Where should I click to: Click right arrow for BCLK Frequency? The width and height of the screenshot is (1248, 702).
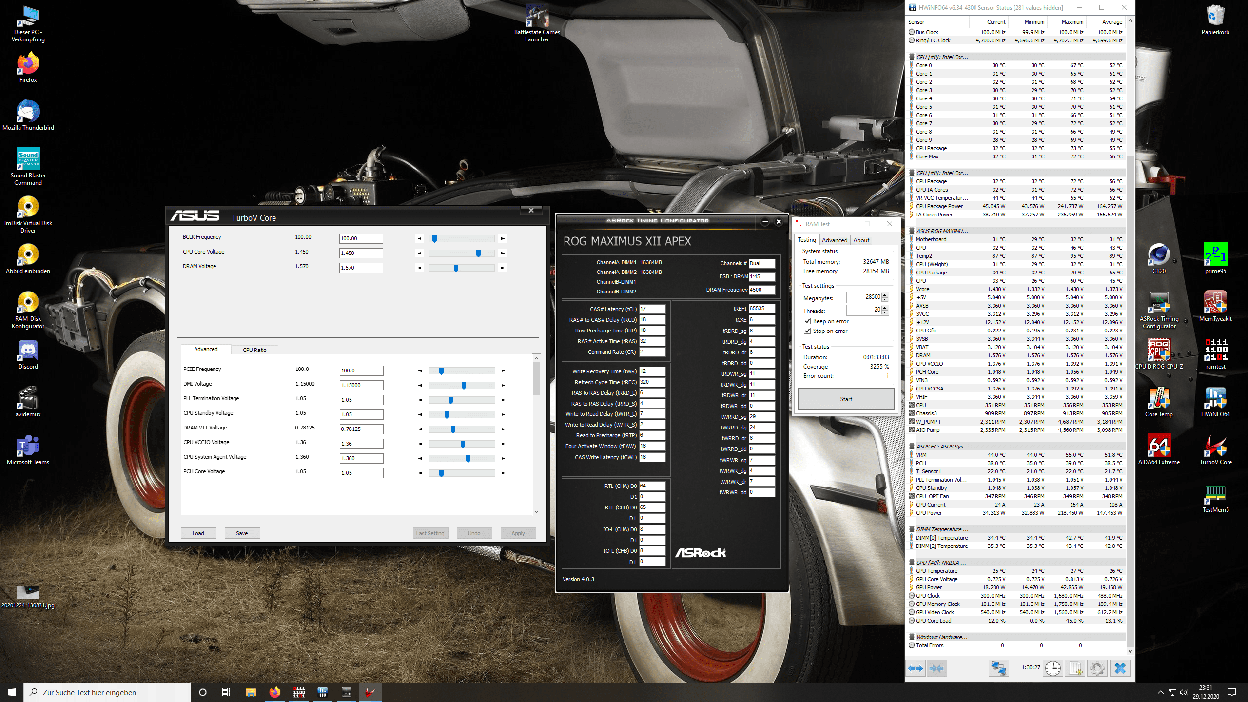pos(503,238)
